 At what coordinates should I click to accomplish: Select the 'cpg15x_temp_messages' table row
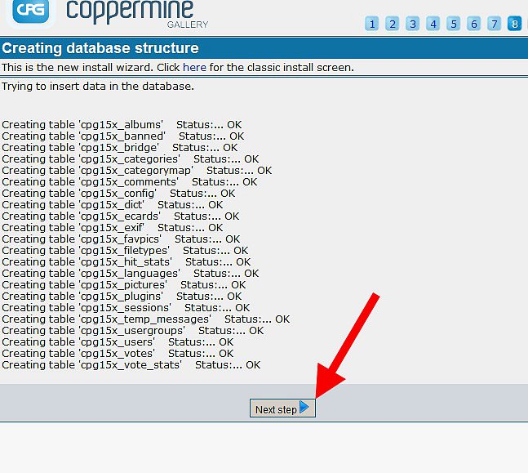click(146, 319)
